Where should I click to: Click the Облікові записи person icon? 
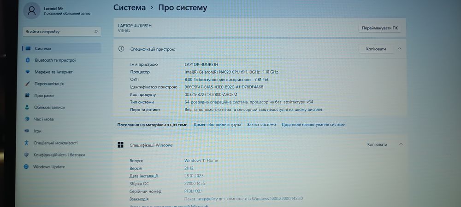[27, 107]
